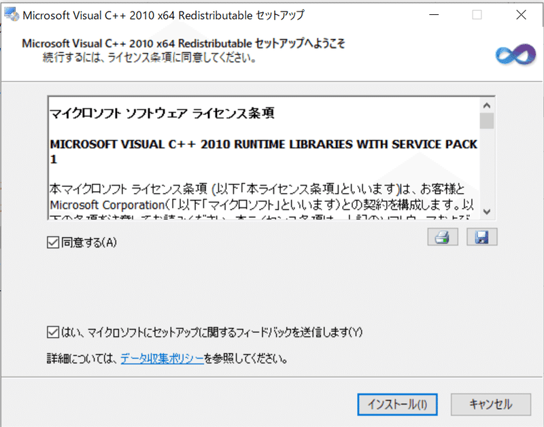The image size is (544, 427).
Task: Click the マイクロソフト ソフトウェア ライセンス条項 heading
Action: coord(162,113)
